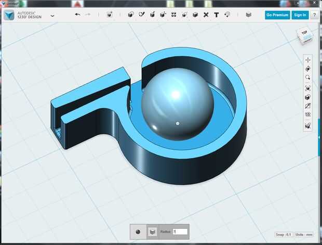Open the Primitives menu
The image size is (322, 245).
point(131,15)
